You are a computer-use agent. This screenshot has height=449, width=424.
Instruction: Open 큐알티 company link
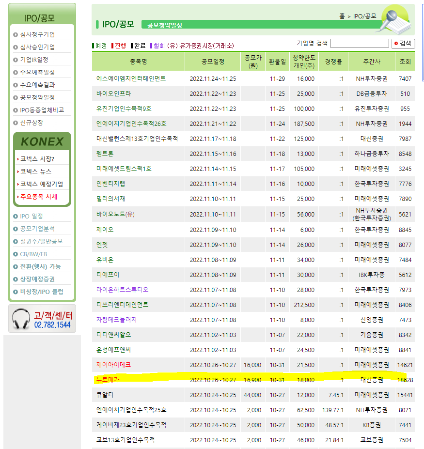click(105, 395)
